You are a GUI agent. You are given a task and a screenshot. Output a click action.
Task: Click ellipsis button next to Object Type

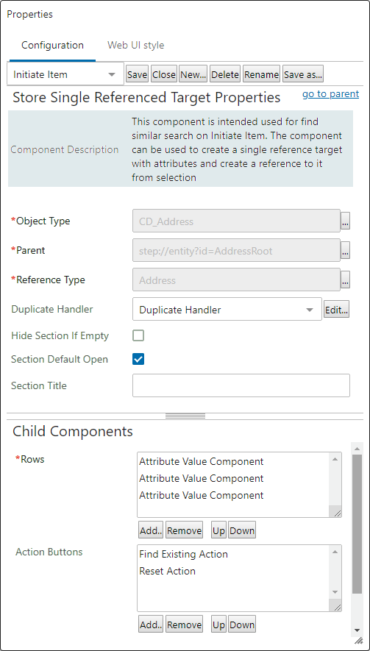[x=346, y=221]
